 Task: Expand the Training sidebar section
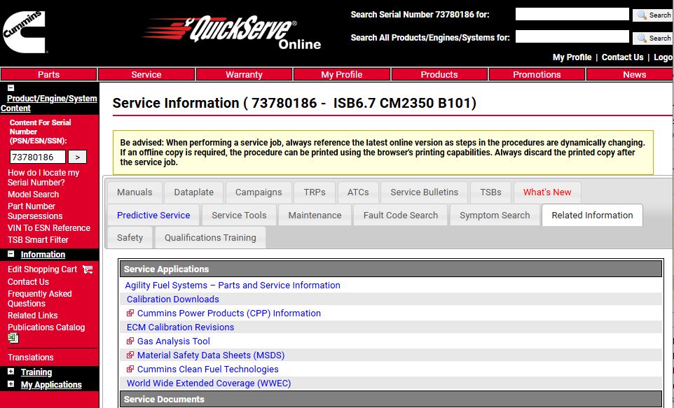pos(11,372)
